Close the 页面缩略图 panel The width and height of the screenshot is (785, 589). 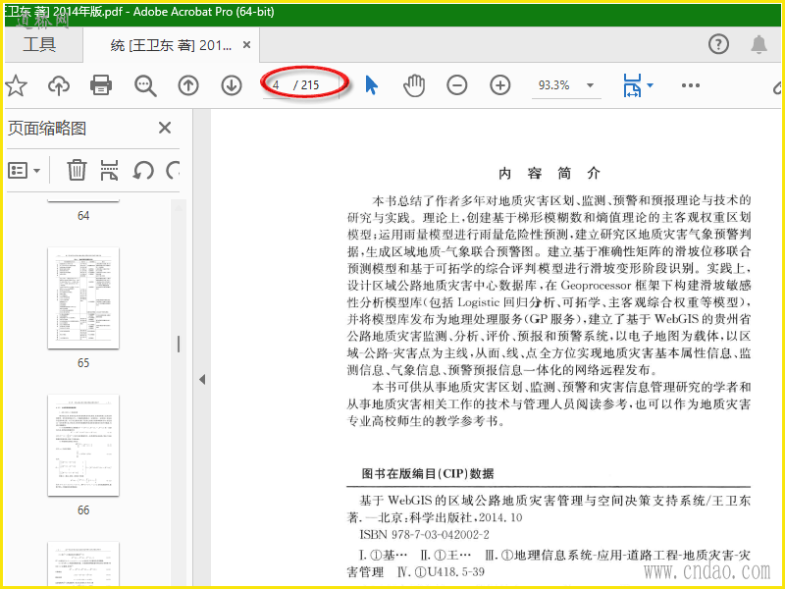[165, 128]
